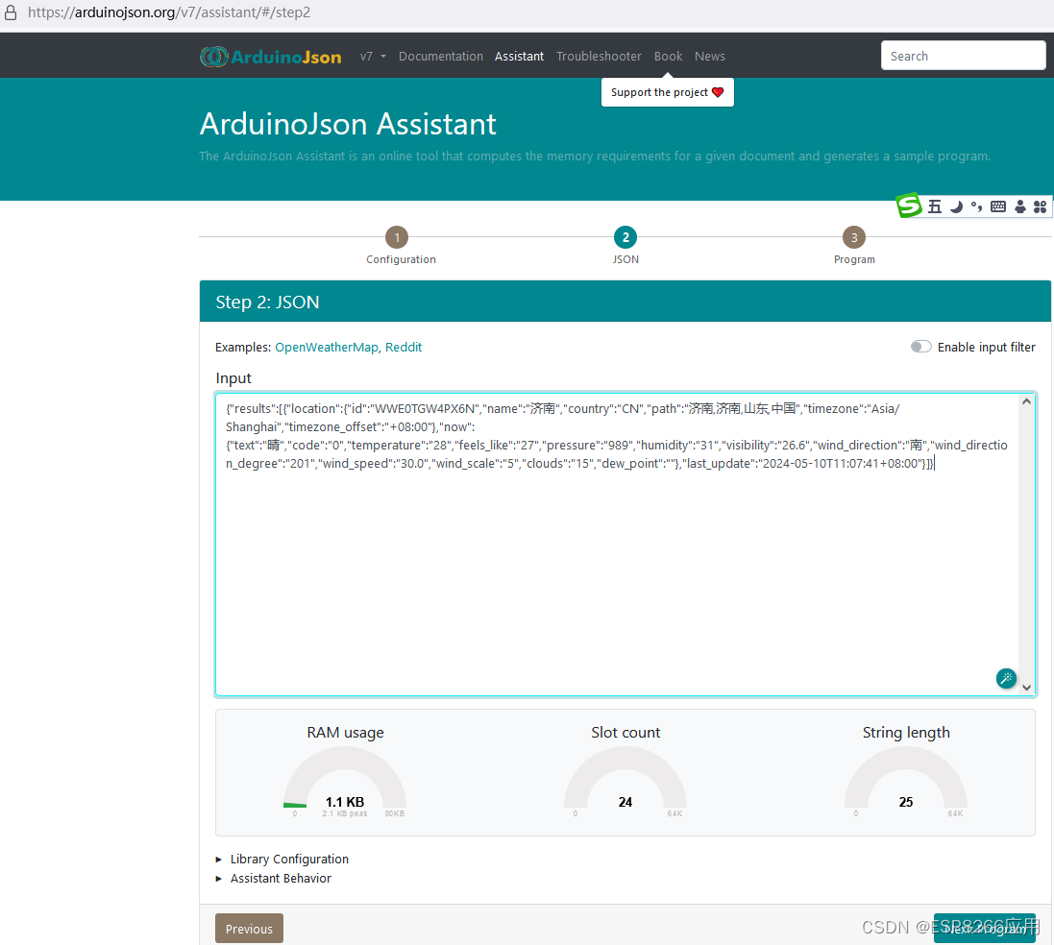1054x945 pixels.
Task: Click the Previous button
Action: [x=250, y=929]
